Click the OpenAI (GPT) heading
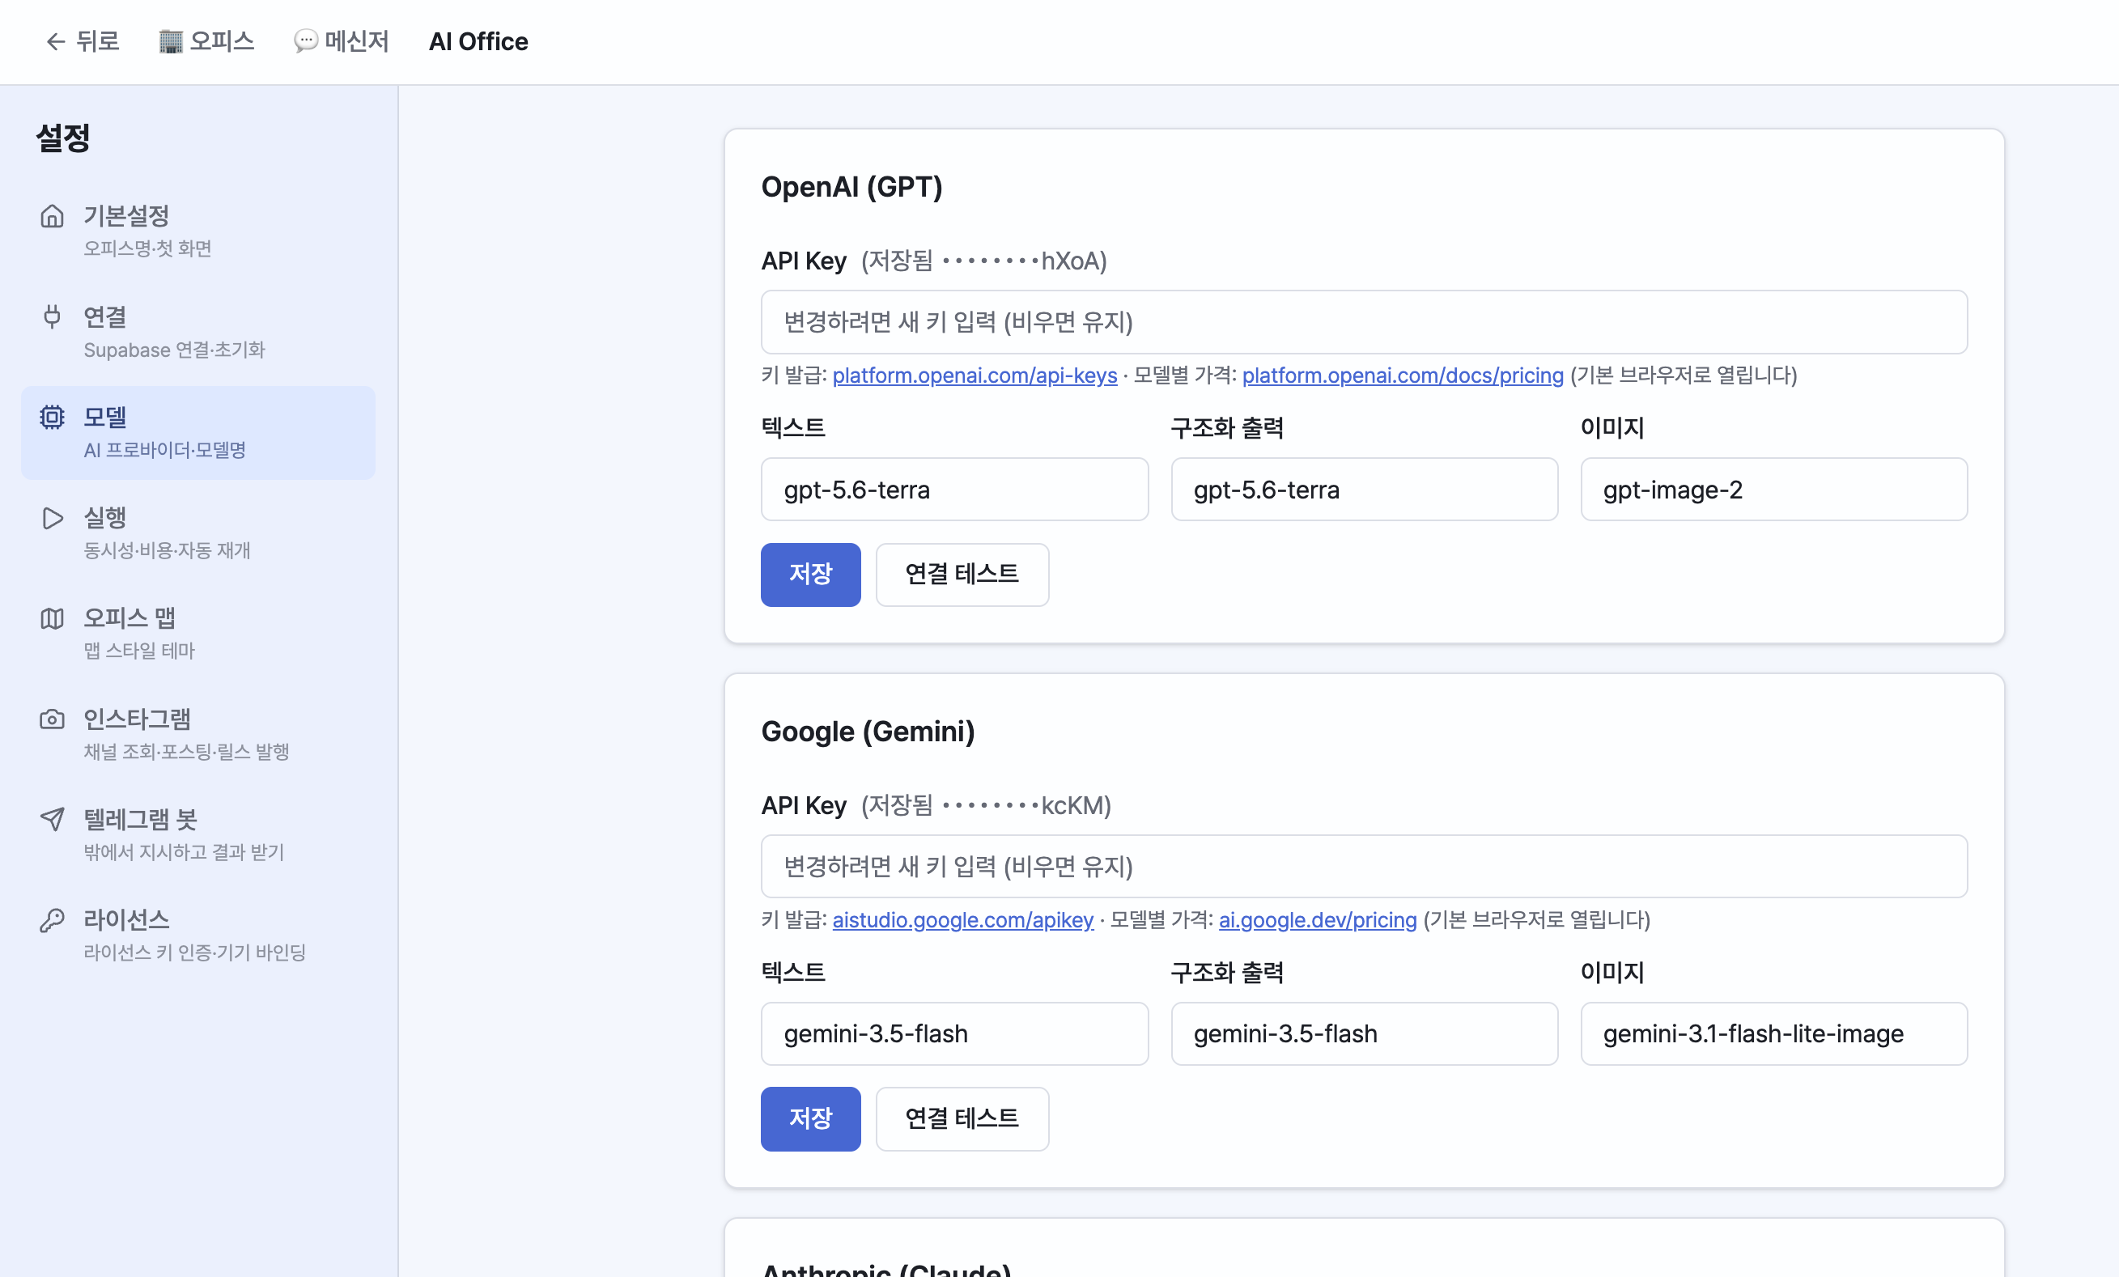The width and height of the screenshot is (2119, 1277). tap(851, 187)
